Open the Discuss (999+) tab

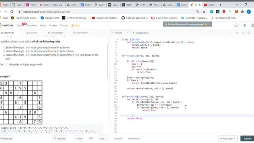[x=56, y=33]
